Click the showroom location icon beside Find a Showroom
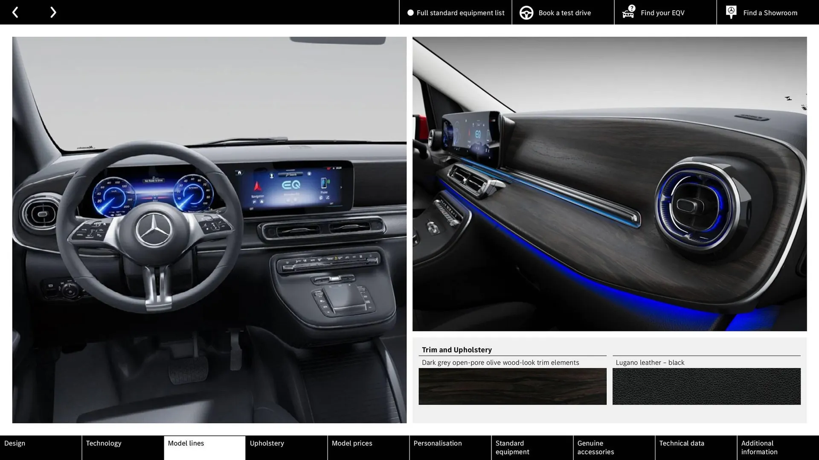 click(731, 11)
